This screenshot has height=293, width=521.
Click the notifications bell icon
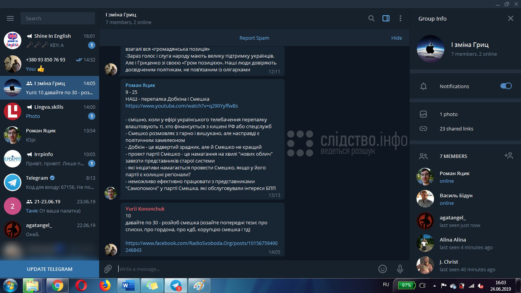(x=423, y=86)
